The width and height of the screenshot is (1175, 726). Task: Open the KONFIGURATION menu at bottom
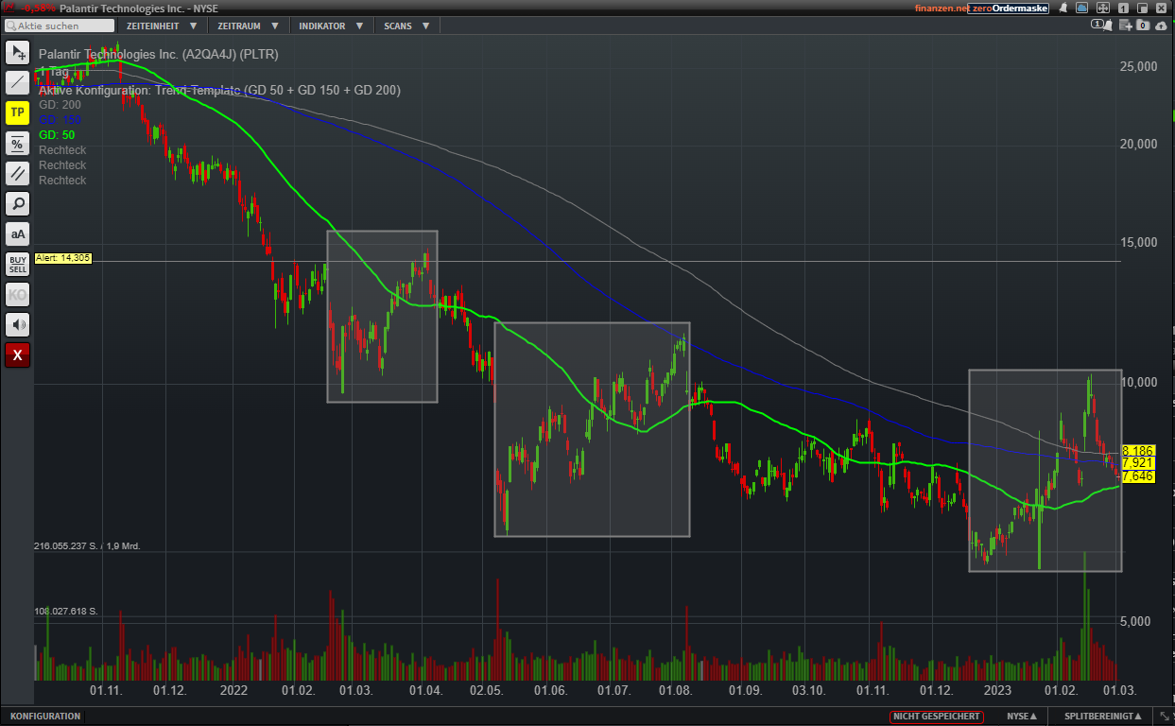[x=44, y=717]
